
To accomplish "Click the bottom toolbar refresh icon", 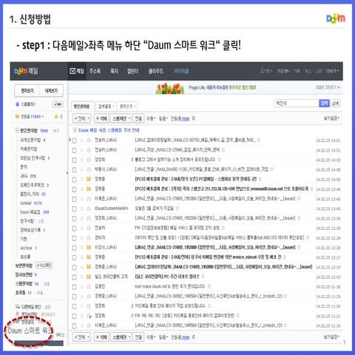I will coord(194,337).
